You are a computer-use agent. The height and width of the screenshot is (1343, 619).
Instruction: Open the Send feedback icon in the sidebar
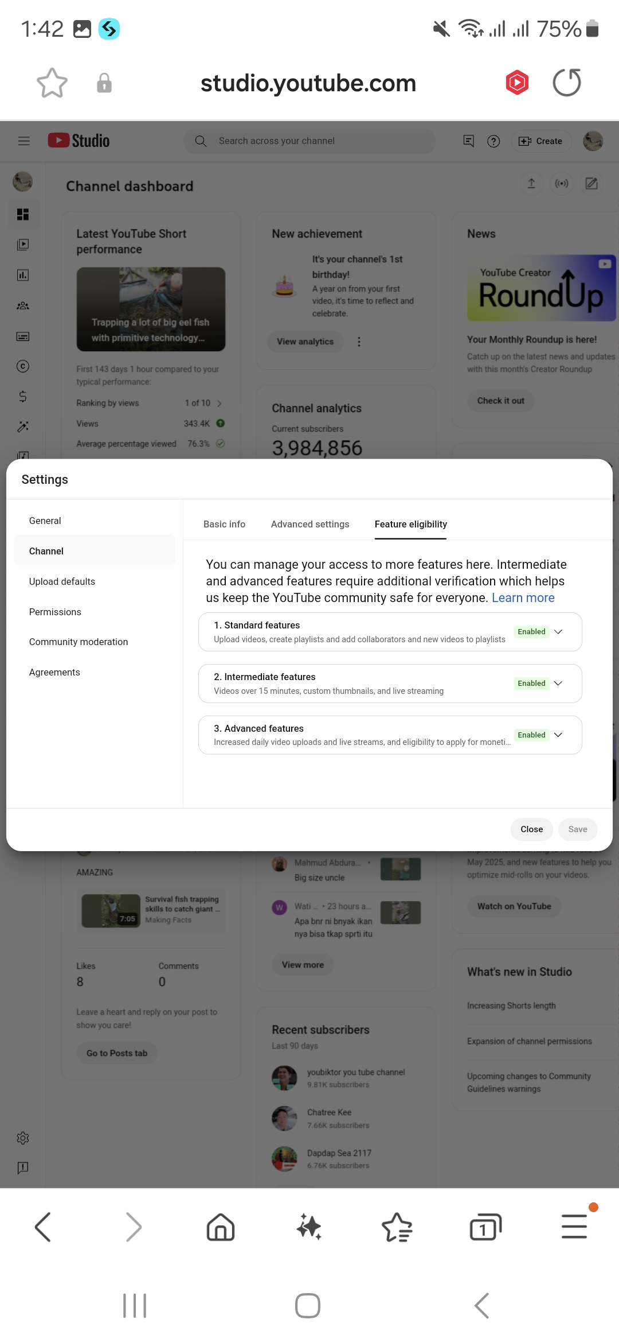click(23, 1167)
